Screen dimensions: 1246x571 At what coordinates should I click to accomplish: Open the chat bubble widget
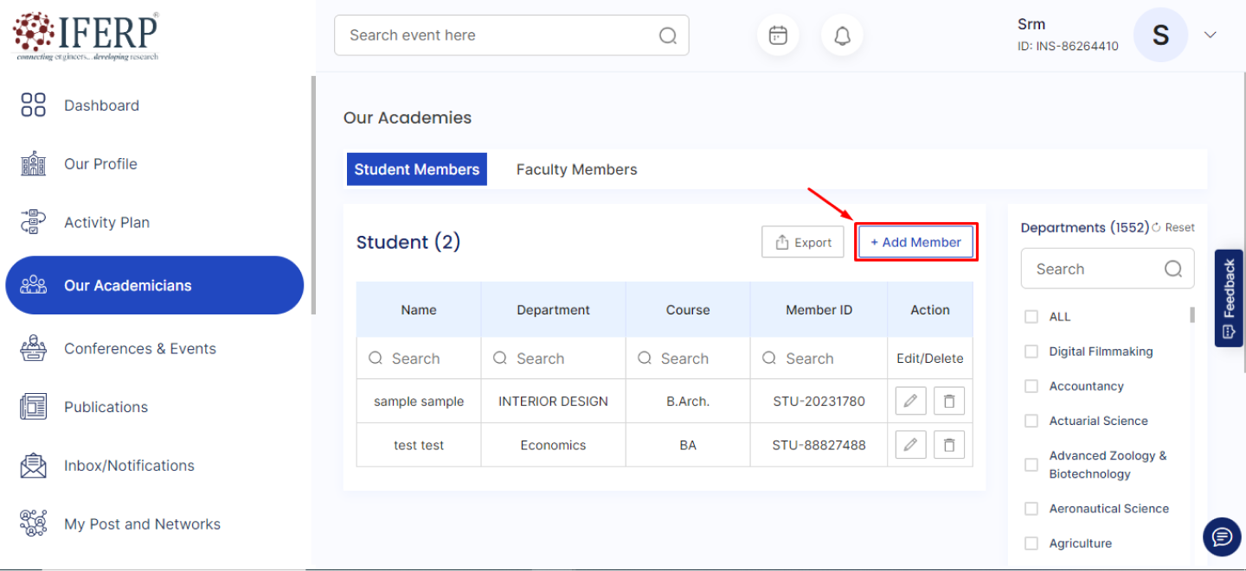(x=1222, y=537)
